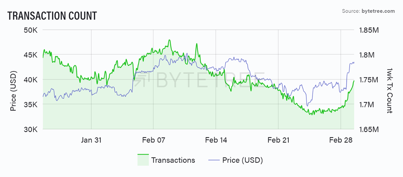Click the 40K price axis label
403x177 pixels.
31,80
